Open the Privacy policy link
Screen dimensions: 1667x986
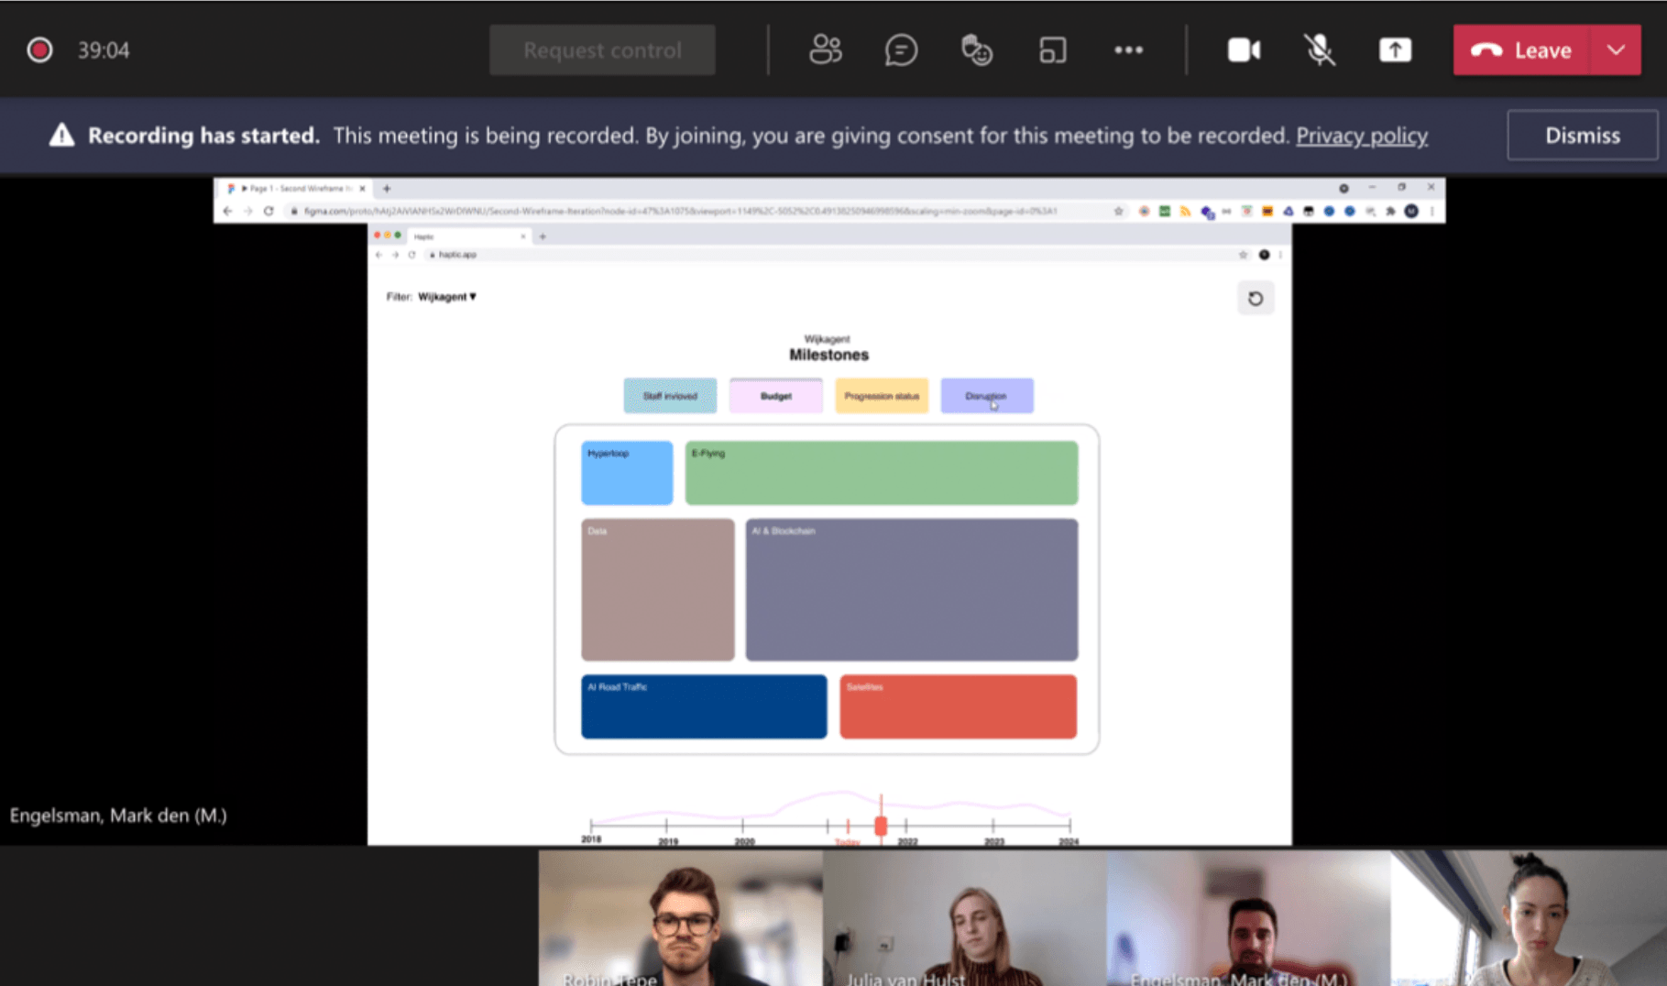click(x=1361, y=136)
